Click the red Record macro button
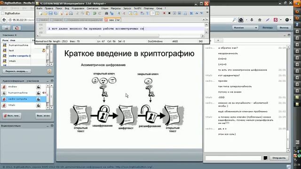Image resolution: width=301 pixels, height=169 pixels. [164, 13]
